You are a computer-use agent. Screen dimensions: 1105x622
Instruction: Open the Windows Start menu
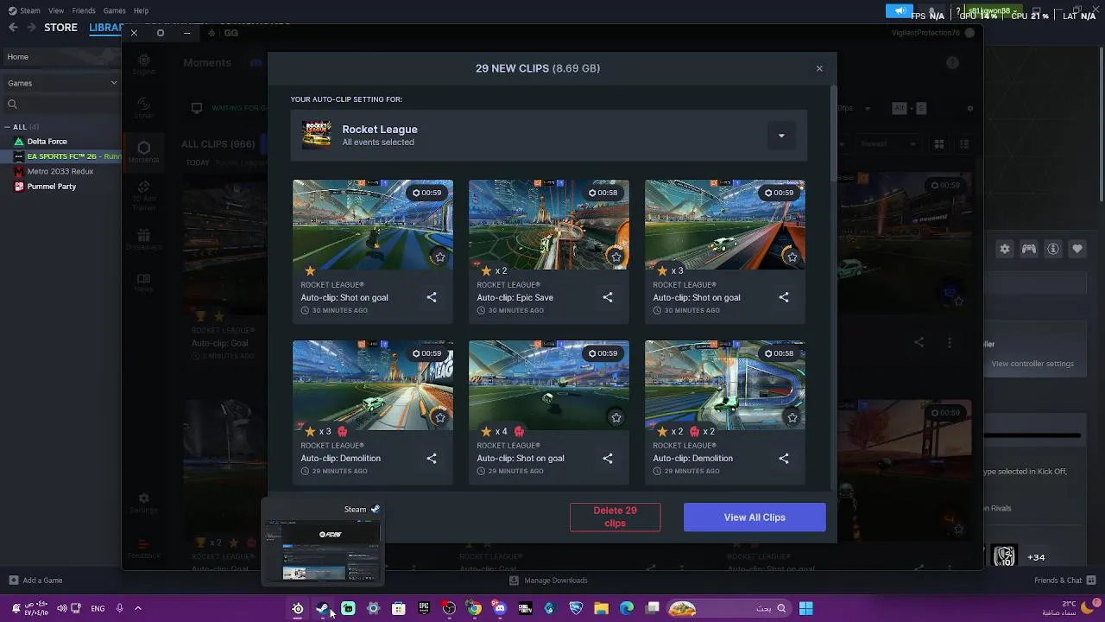(805, 608)
